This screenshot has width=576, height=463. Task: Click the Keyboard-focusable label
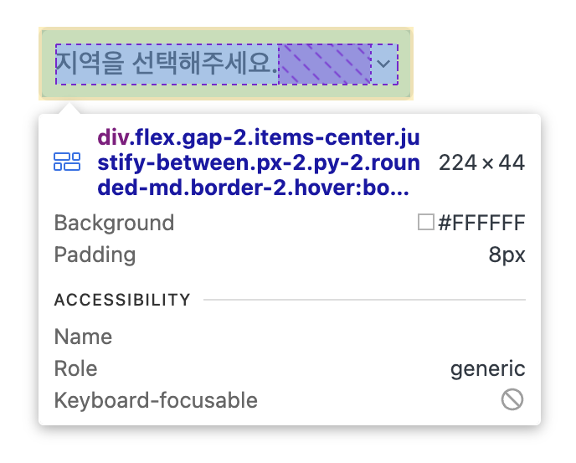point(156,400)
